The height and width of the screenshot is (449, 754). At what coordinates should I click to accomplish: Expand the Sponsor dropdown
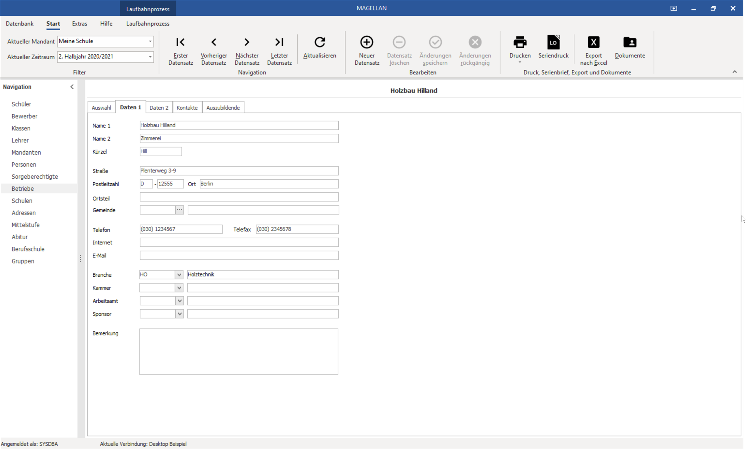point(179,314)
